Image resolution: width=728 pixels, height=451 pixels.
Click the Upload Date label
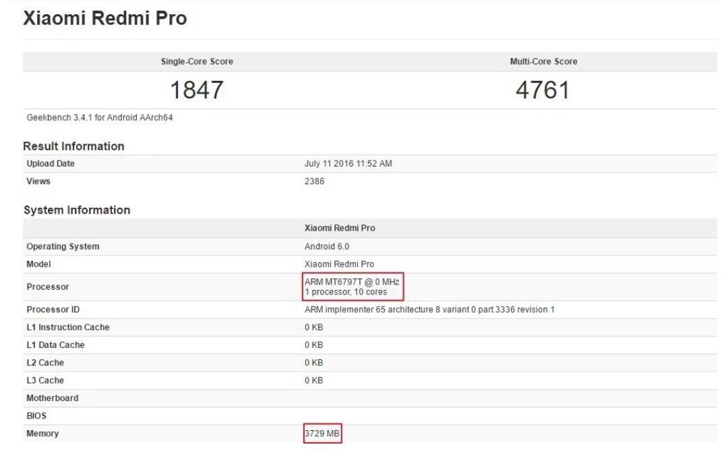point(51,164)
